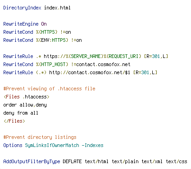Click the comment '#Prevent viewing of .htaccess file'
Viewport: 191px width, 169px height.
[49, 89]
